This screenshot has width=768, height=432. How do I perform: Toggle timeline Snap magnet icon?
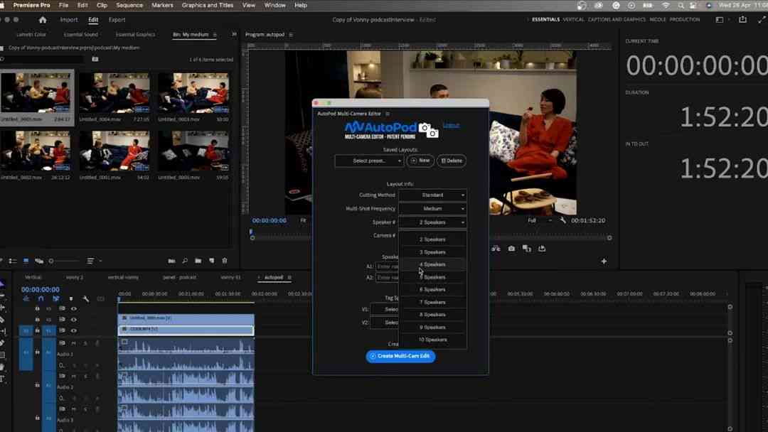coord(41,298)
